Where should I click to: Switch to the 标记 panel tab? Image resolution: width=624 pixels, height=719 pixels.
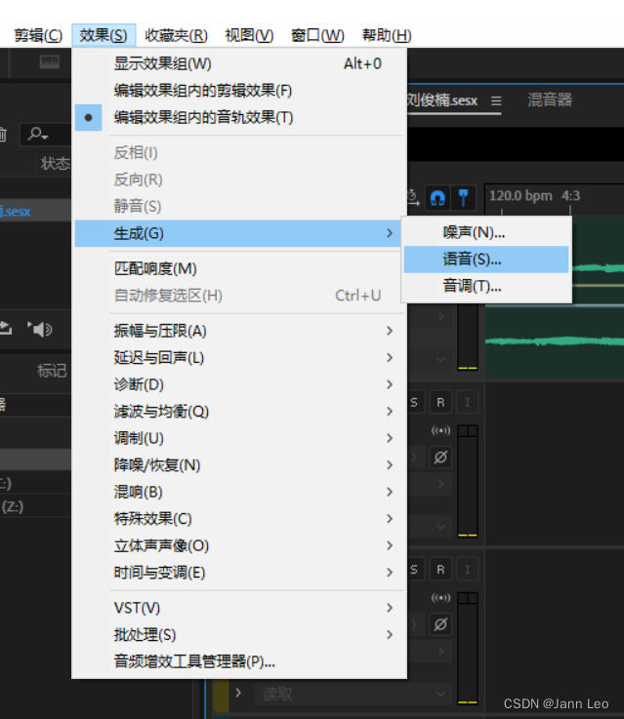(52, 371)
